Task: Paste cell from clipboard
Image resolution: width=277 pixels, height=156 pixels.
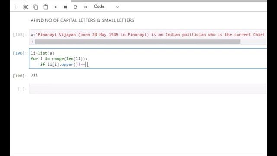Action: (45, 7)
